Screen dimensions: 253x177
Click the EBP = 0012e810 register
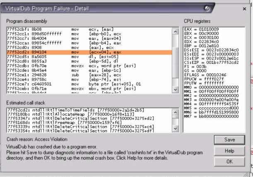[x=202, y=46]
